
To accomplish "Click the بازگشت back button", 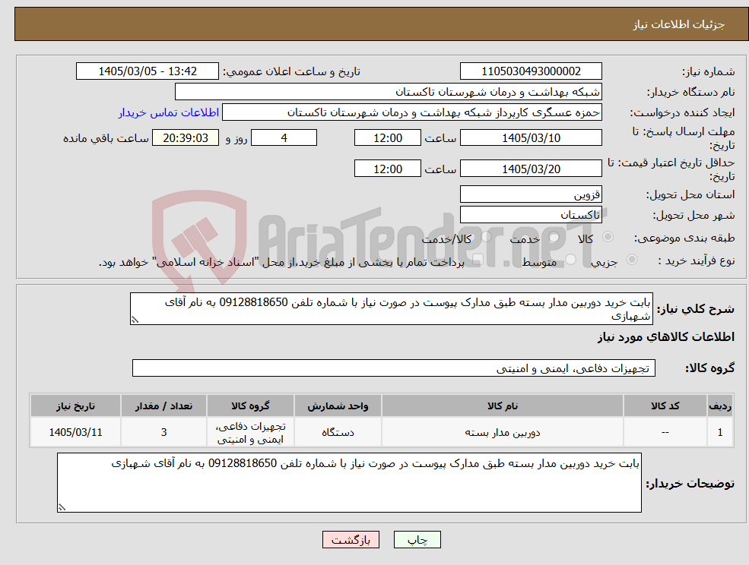I will coord(351,540).
